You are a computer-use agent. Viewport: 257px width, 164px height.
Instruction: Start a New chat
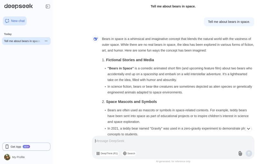pyautogui.click(x=15, y=21)
